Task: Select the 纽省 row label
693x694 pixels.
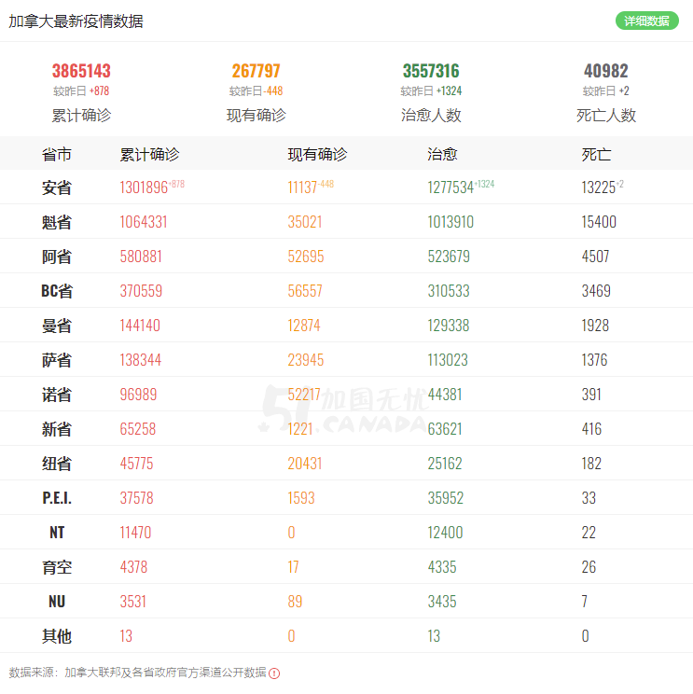Action: tap(57, 464)
